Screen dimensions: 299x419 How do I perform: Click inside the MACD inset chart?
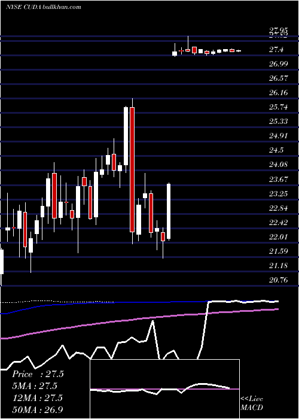[164, 389]
